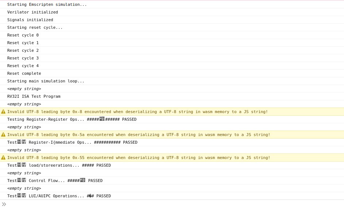Select the 'Reset cycle 0' message
This screenshot has height=221, width=344.
pos(23,35)
